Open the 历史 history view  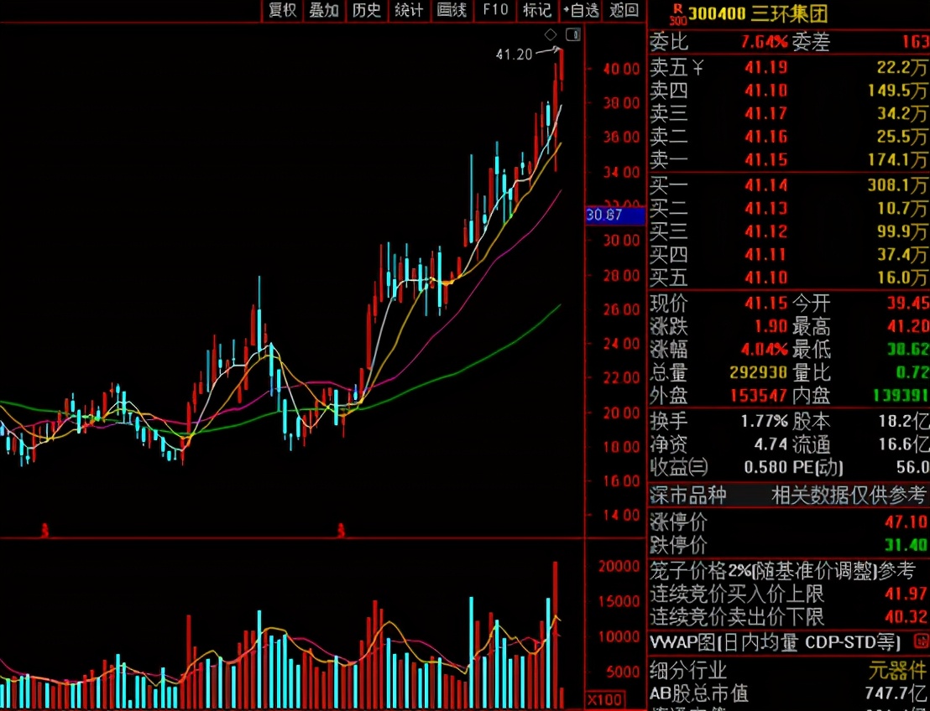[367, 10]
